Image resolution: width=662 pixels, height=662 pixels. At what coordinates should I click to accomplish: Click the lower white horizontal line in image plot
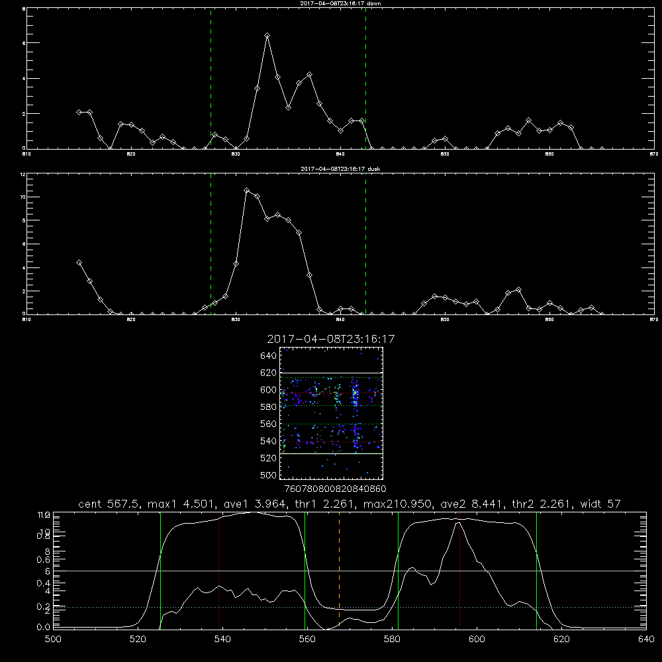pos(331,453)
